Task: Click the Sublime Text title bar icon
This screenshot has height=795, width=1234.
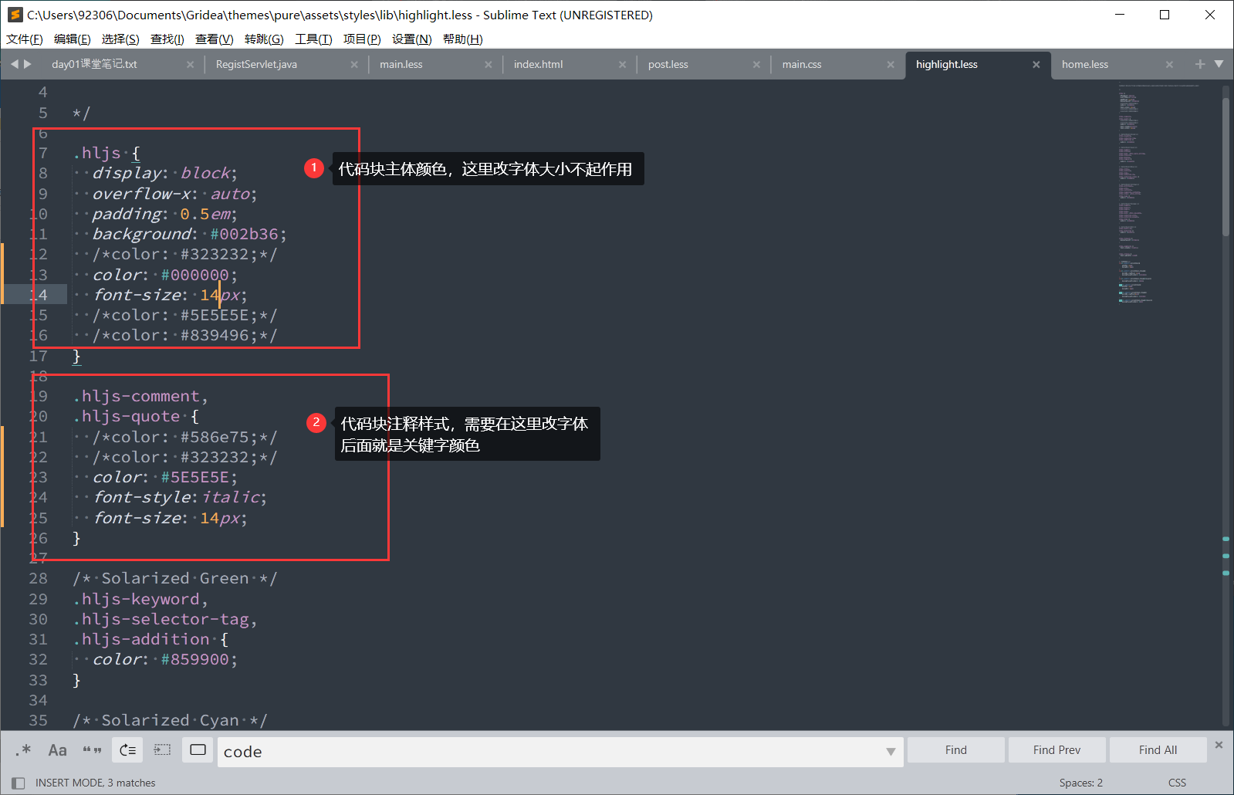Action: pyautogui.click(x=15, y=15)
